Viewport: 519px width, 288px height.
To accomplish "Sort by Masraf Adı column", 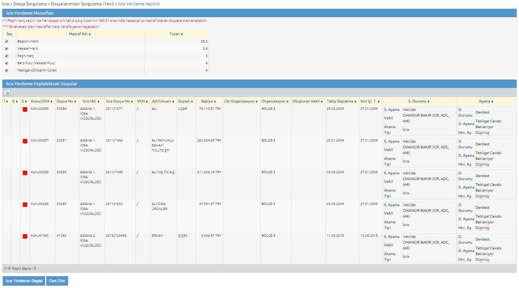I will [80, 34].
